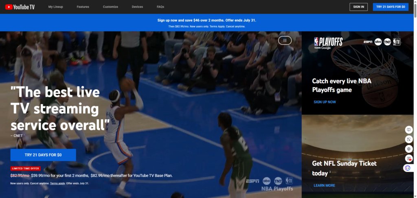Open the reading mode book icon

coord(408,130)
